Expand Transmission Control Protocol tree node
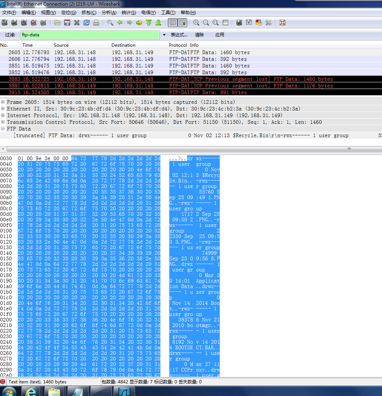 [x=3, y=122]
